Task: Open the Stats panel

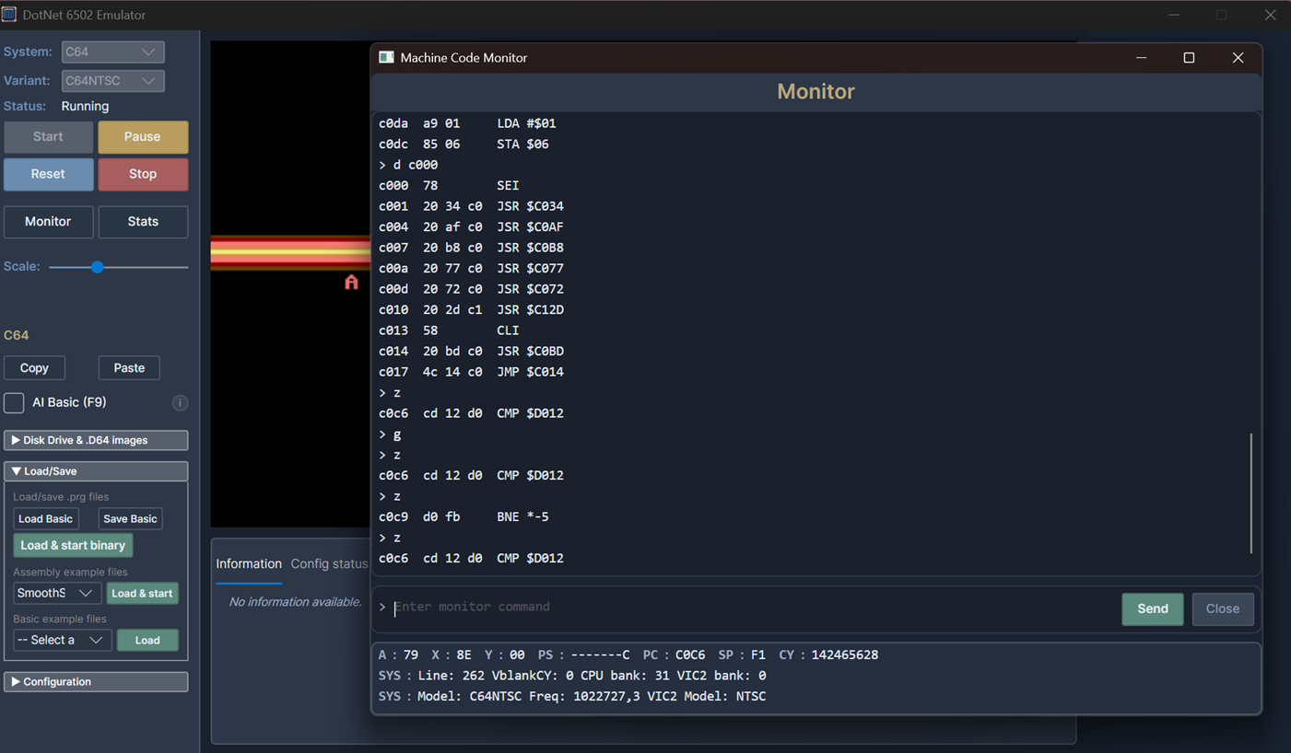Action: pos(143,222)
